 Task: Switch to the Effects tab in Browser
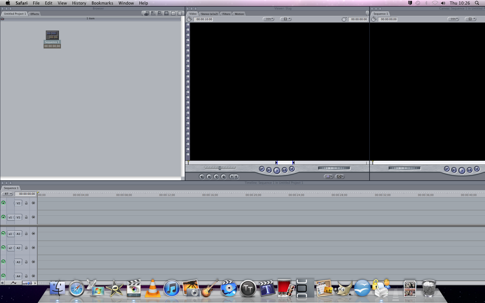(35, 14)
